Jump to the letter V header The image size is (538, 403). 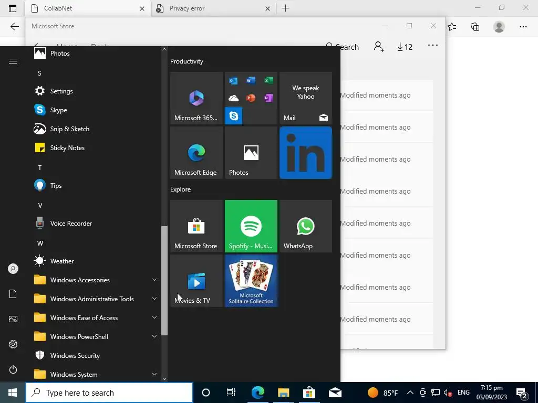(x=40, y=206)
